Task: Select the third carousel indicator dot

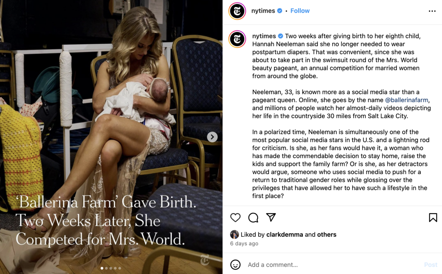Action: [111, 268]
